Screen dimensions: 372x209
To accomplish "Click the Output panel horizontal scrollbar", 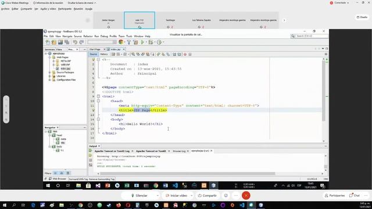I will pyautogui.click(x=188, y=174).
